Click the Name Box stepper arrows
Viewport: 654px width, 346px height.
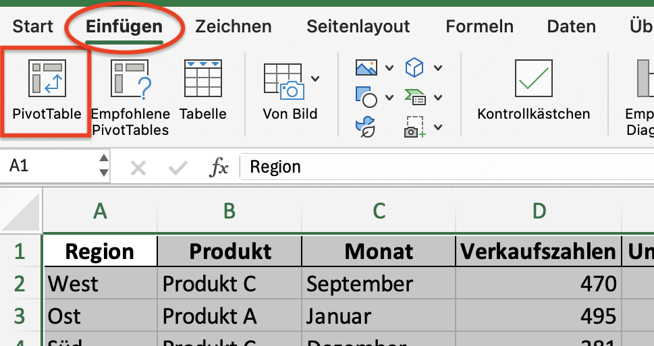point(104,165)
